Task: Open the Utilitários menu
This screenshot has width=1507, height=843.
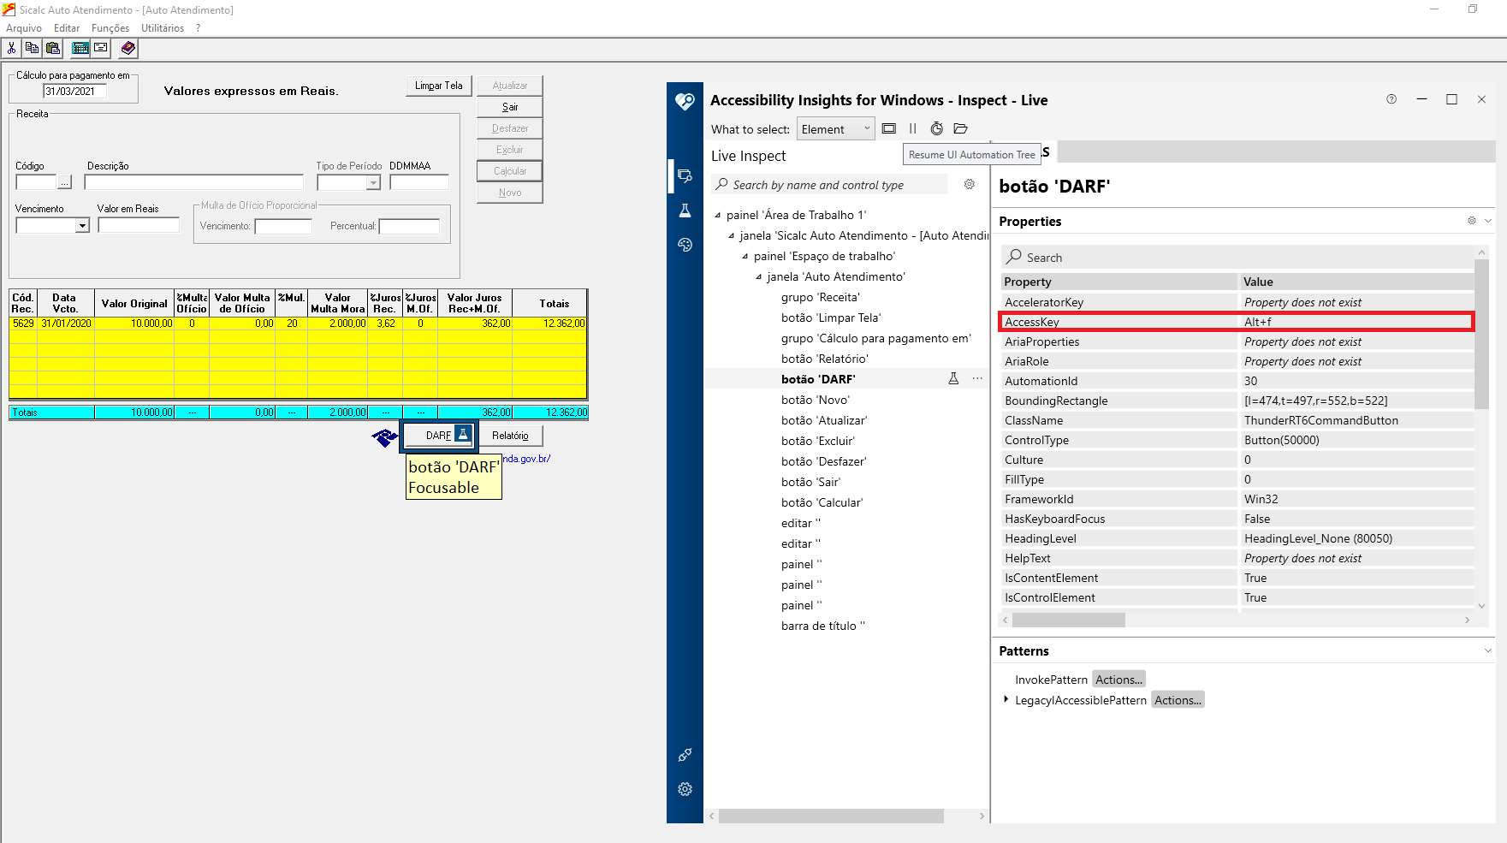Action: [x=163, y=28]
